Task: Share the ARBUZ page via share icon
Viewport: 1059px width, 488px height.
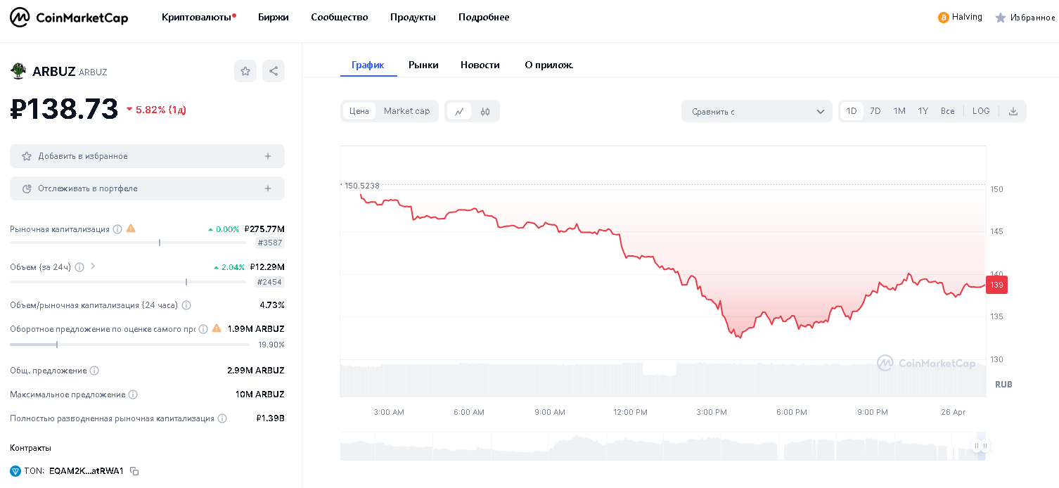Action: point(274,71)
